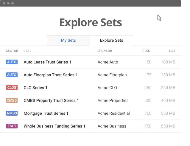Sort by the SPONSOR column header
The height and width of the screenshot is (146, 190).
click(105, 51)
